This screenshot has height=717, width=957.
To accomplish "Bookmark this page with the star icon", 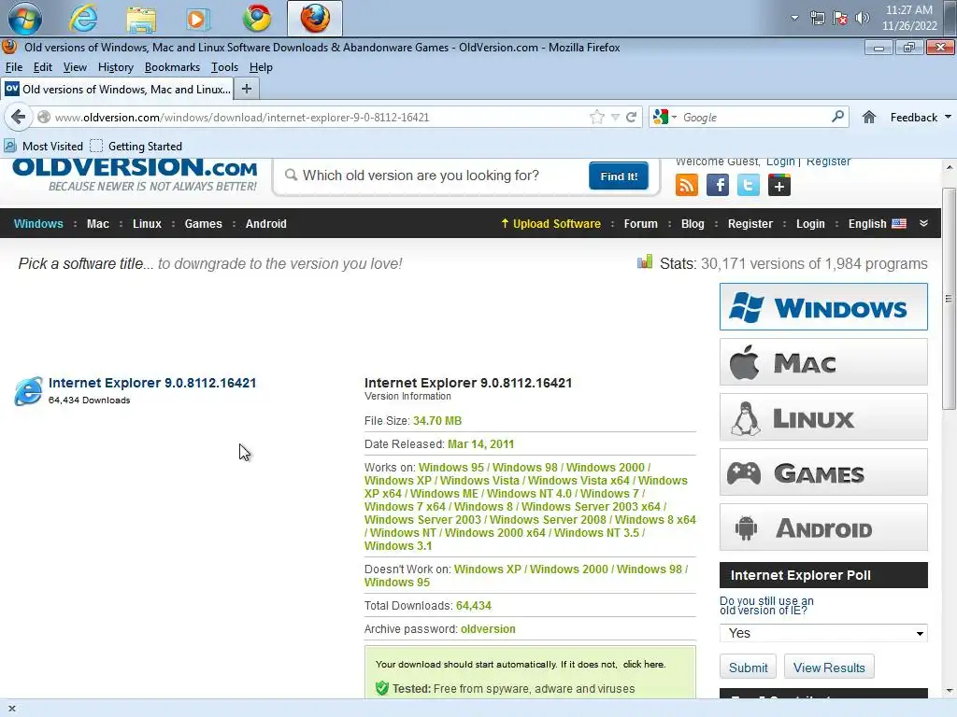I will [x=597, y=117].
